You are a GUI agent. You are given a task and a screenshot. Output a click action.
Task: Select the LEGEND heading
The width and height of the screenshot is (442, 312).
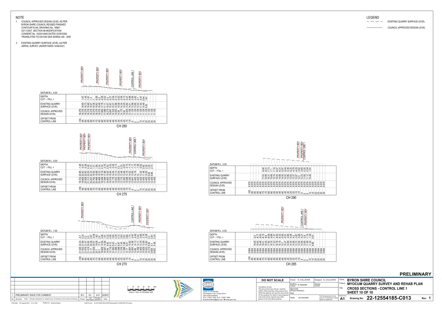373,17
